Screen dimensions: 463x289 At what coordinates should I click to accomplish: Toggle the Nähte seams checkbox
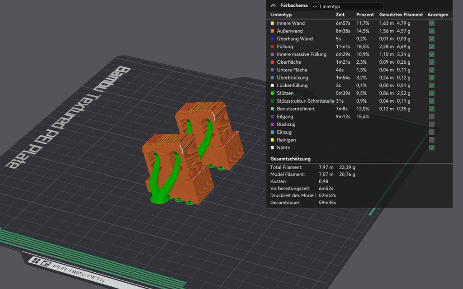tap(432, 147)
